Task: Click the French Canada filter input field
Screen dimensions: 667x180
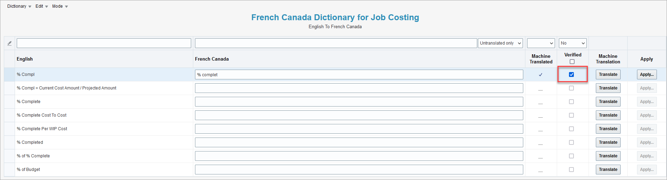Action: click(x=336, y=43)
